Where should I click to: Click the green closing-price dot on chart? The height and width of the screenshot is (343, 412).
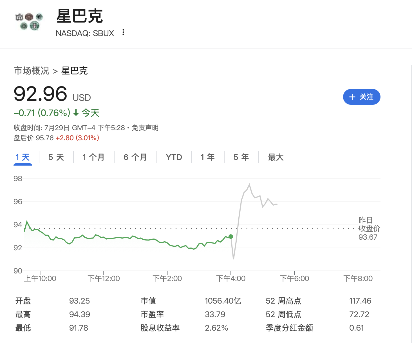(x=231, y=237)
